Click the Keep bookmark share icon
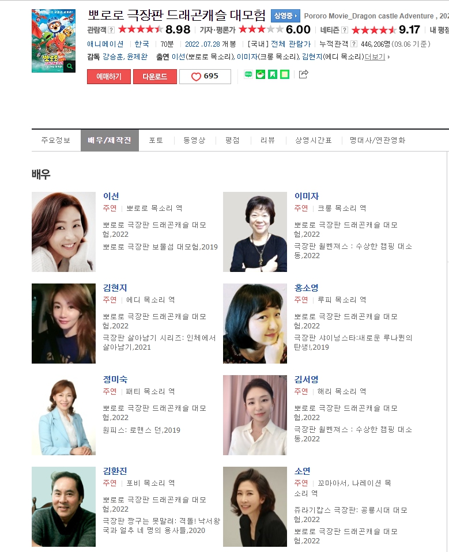 click(273, 74)
